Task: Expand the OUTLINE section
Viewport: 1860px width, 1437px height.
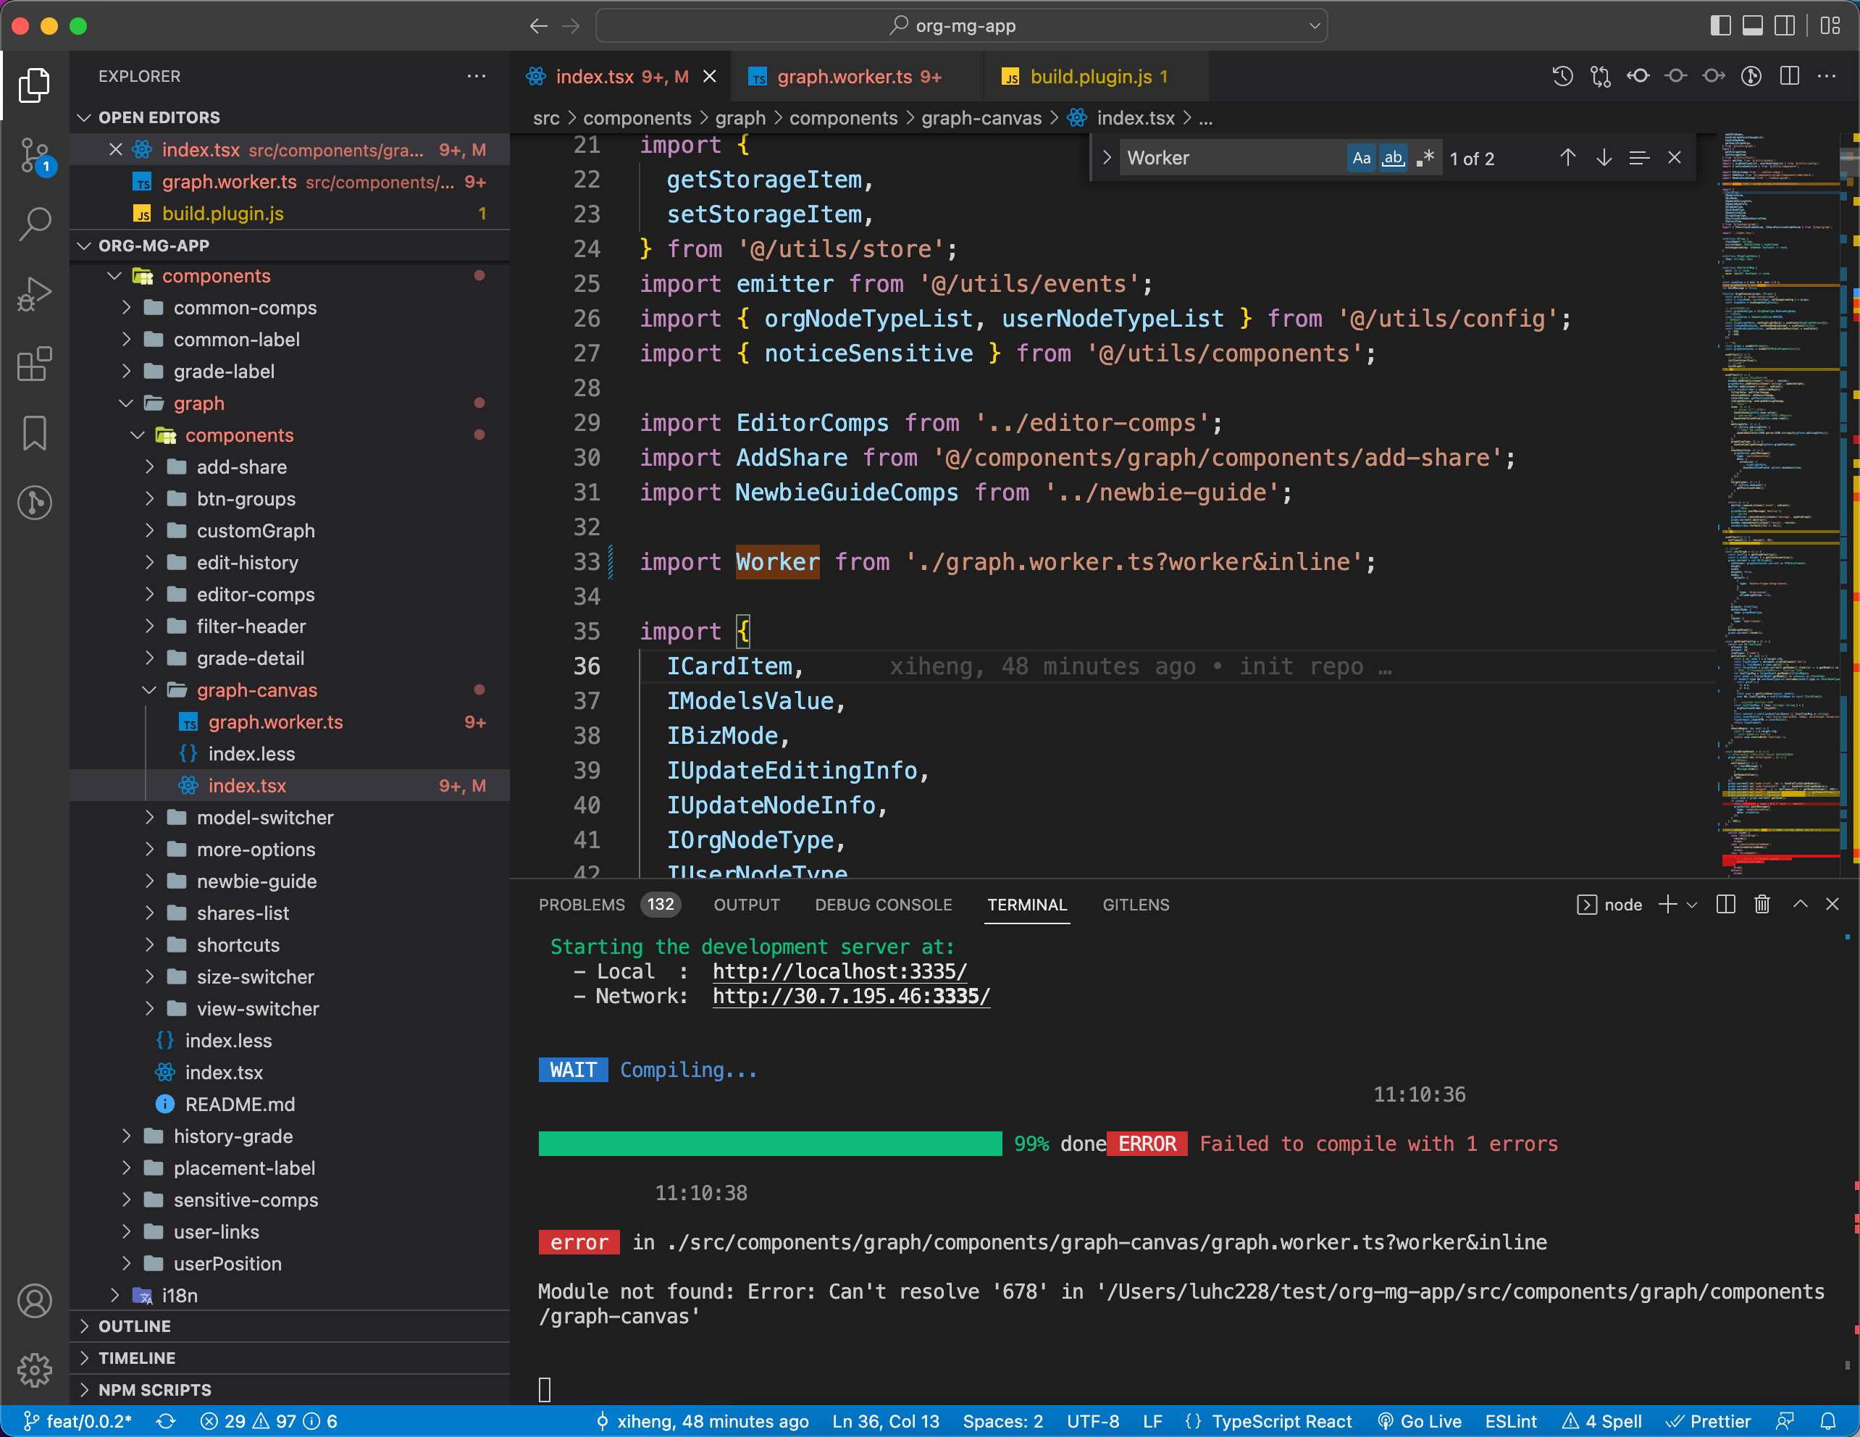Action: pos(290,1326)
